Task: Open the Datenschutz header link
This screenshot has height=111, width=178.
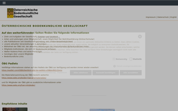Action: 163,17
